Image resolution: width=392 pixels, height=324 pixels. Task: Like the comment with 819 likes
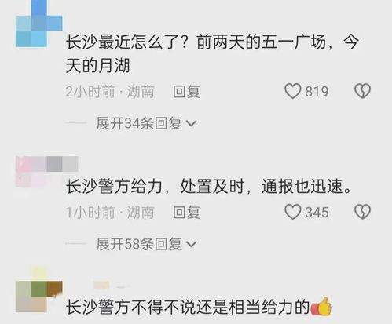(292, 91)
